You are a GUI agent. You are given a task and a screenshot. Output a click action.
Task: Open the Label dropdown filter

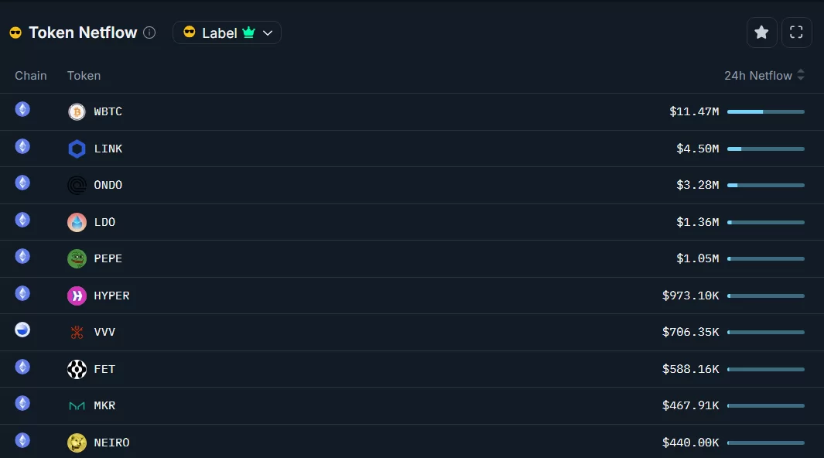pyautogui.click(x=227, y=32)
